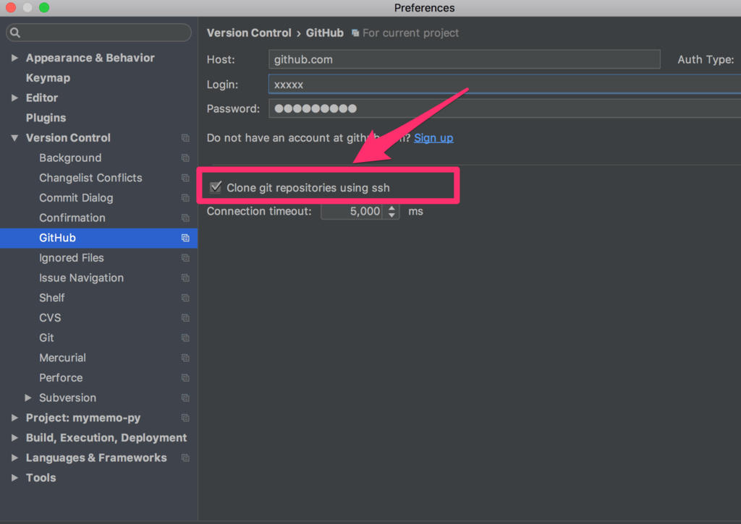741x524 pixels.
Task: Click the project-level icon beside Confirmation
Action: click(185, 218)
